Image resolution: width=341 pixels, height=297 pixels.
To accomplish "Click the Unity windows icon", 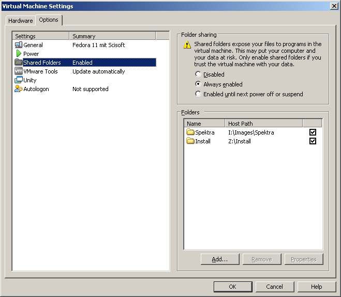I will (x=19, y=80).
